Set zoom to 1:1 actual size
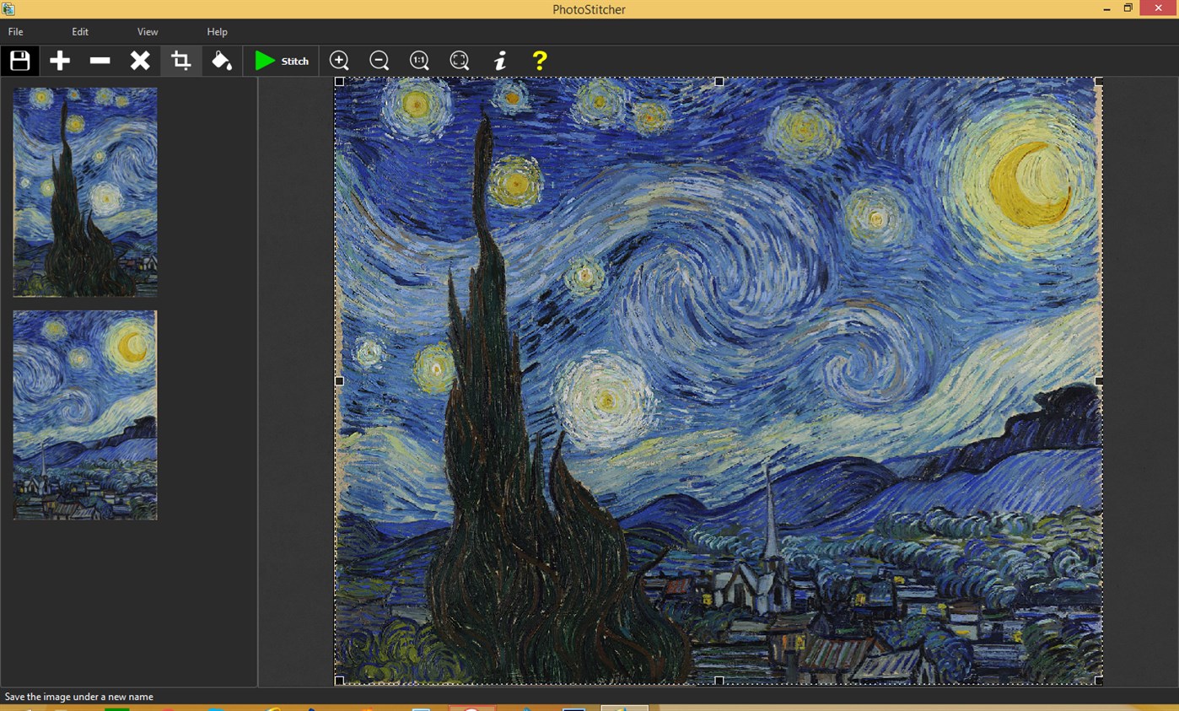Viewport: 1179px width, 711px height. [x=419, y=61]
